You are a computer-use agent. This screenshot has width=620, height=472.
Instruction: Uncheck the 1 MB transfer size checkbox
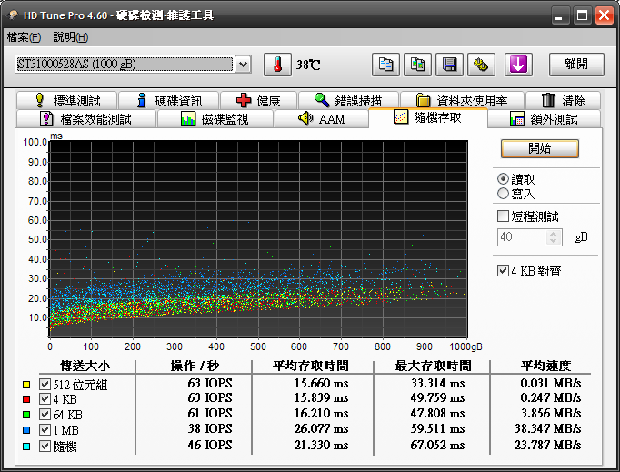pos(45,429)
